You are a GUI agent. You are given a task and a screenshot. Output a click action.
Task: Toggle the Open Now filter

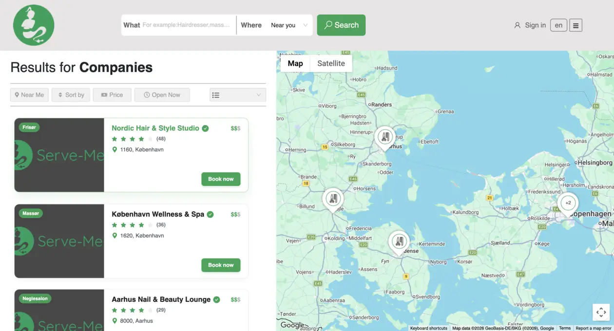click(162, 95)
